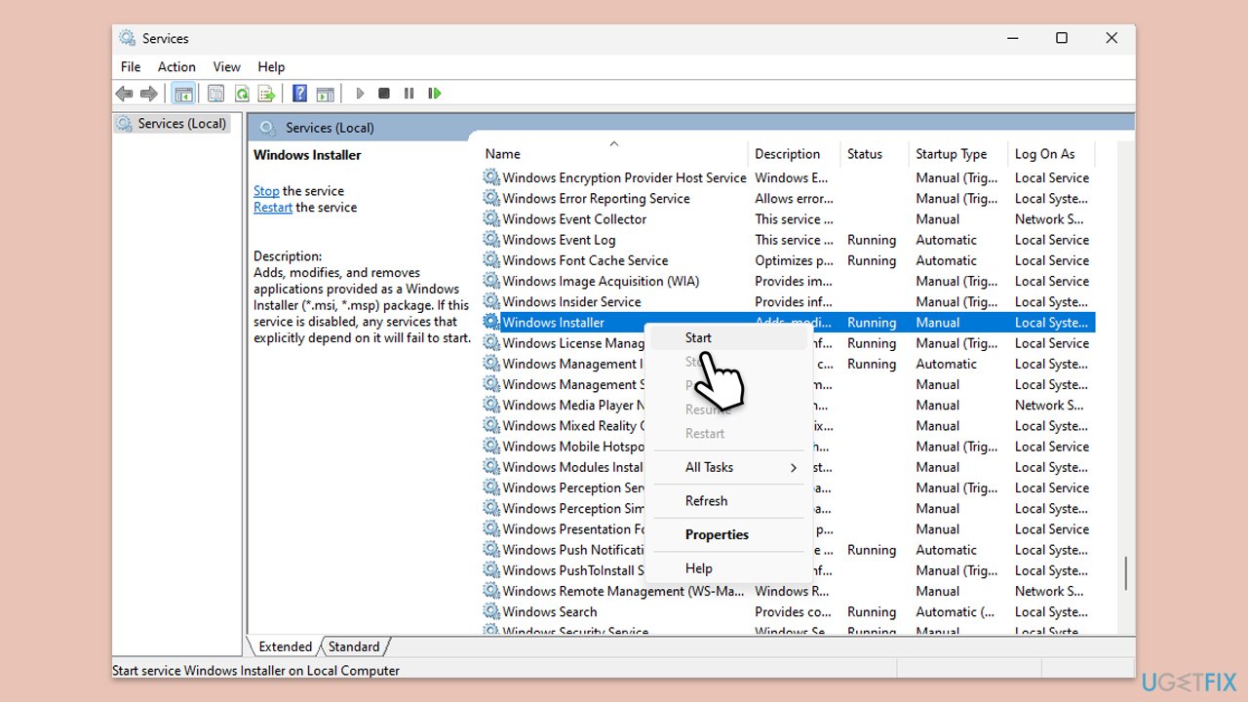Sort by the Log On As column header
This screenshot has height=702, width=1248.
point(1052,154)
